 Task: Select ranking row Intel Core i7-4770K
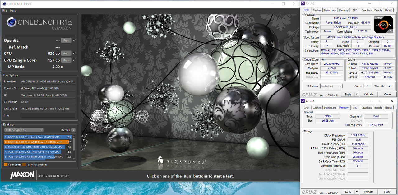(38, 137)
